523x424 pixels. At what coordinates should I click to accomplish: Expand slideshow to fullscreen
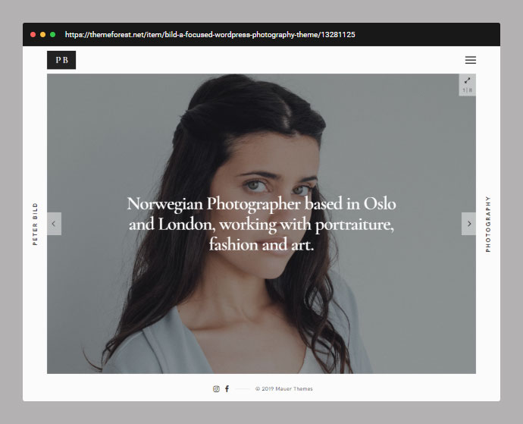click(468, 80)
